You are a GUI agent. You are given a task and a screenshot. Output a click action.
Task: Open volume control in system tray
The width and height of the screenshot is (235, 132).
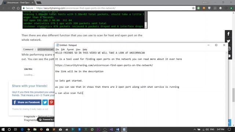tap(207, 129)
